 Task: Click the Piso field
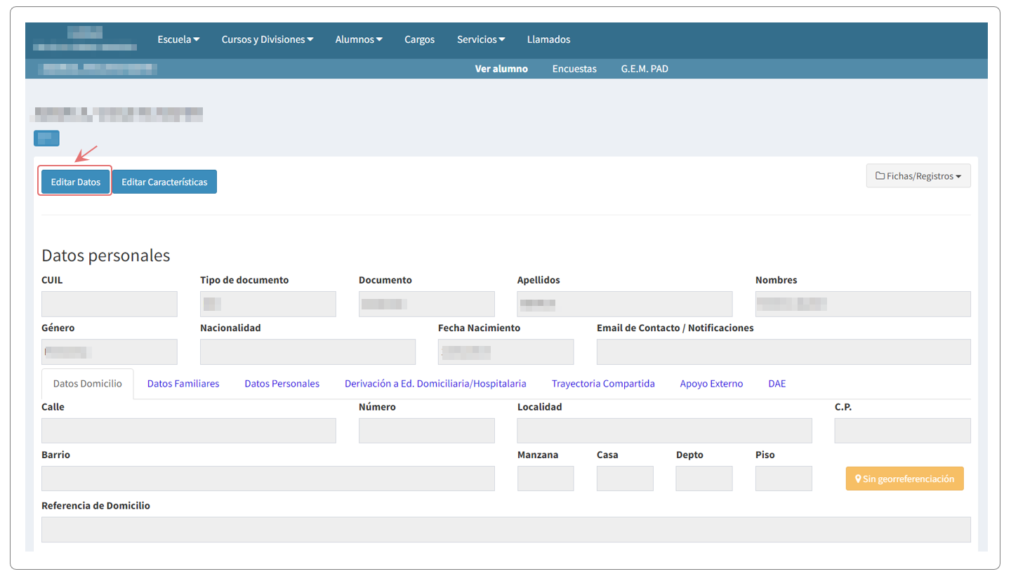784,478
